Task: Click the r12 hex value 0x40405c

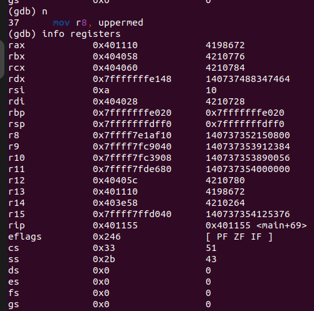Action: 115,180
